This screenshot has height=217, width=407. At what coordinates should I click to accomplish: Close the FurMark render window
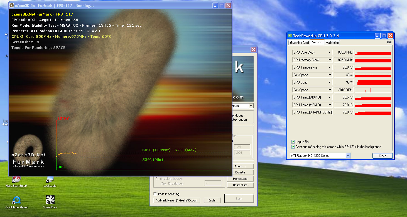click(228, 5)
